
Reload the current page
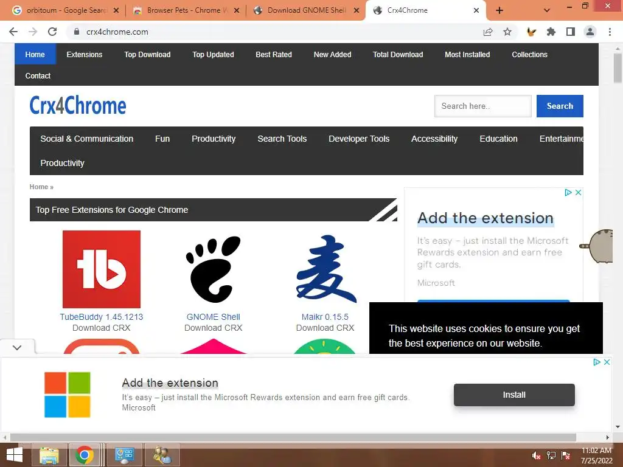tap(52, 32)
